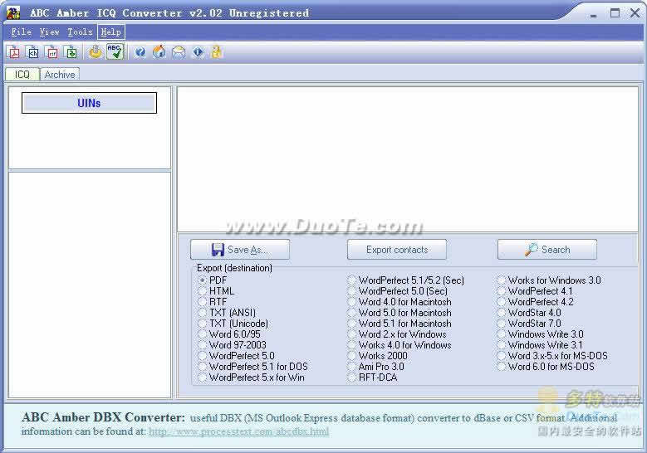Select the Windows Write 3.1 option
647x453 pixels.
click(541, 344)
